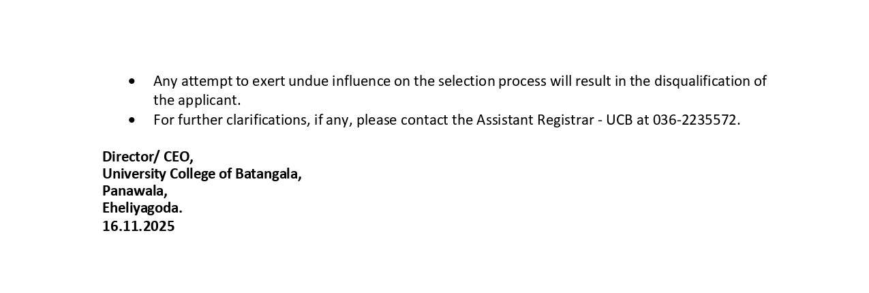
Task: Click the second bullet point marker
Action: (132, 120)
